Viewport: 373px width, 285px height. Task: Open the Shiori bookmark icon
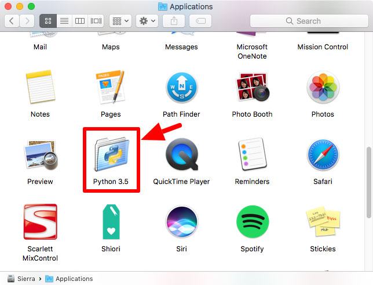(111, 222)
